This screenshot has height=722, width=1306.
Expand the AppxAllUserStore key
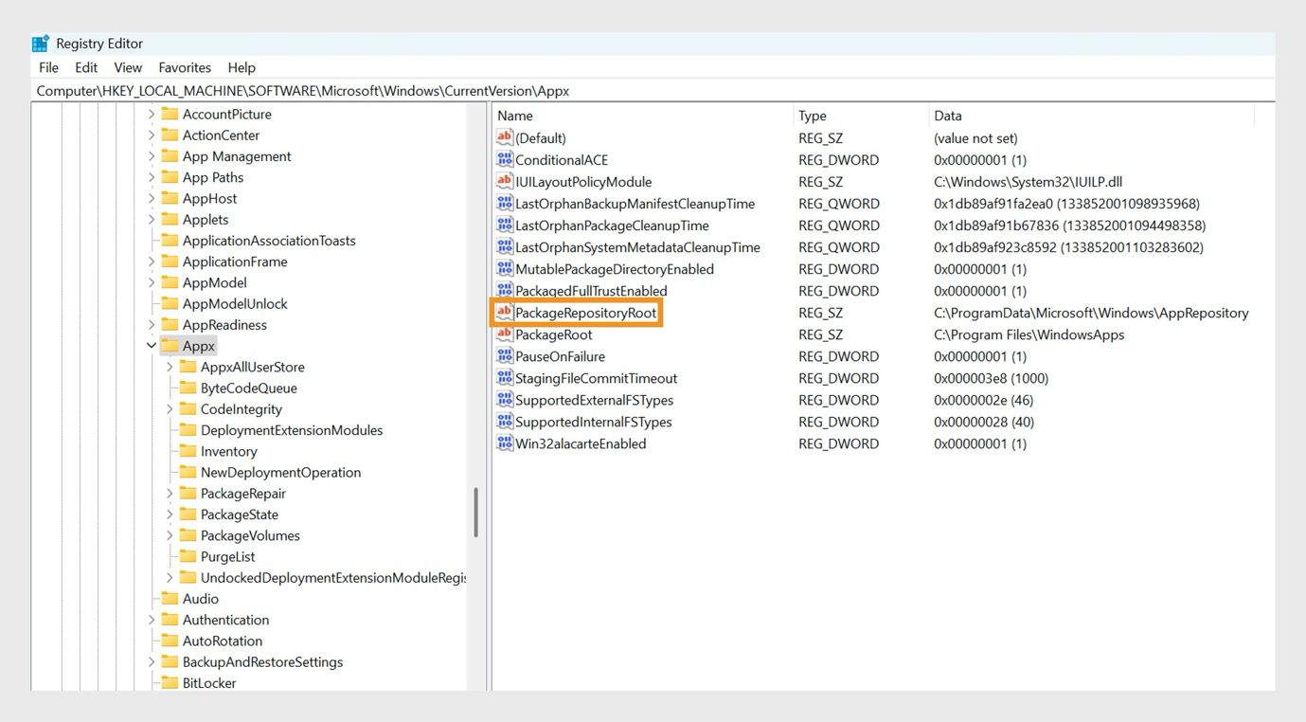point(168,366)
